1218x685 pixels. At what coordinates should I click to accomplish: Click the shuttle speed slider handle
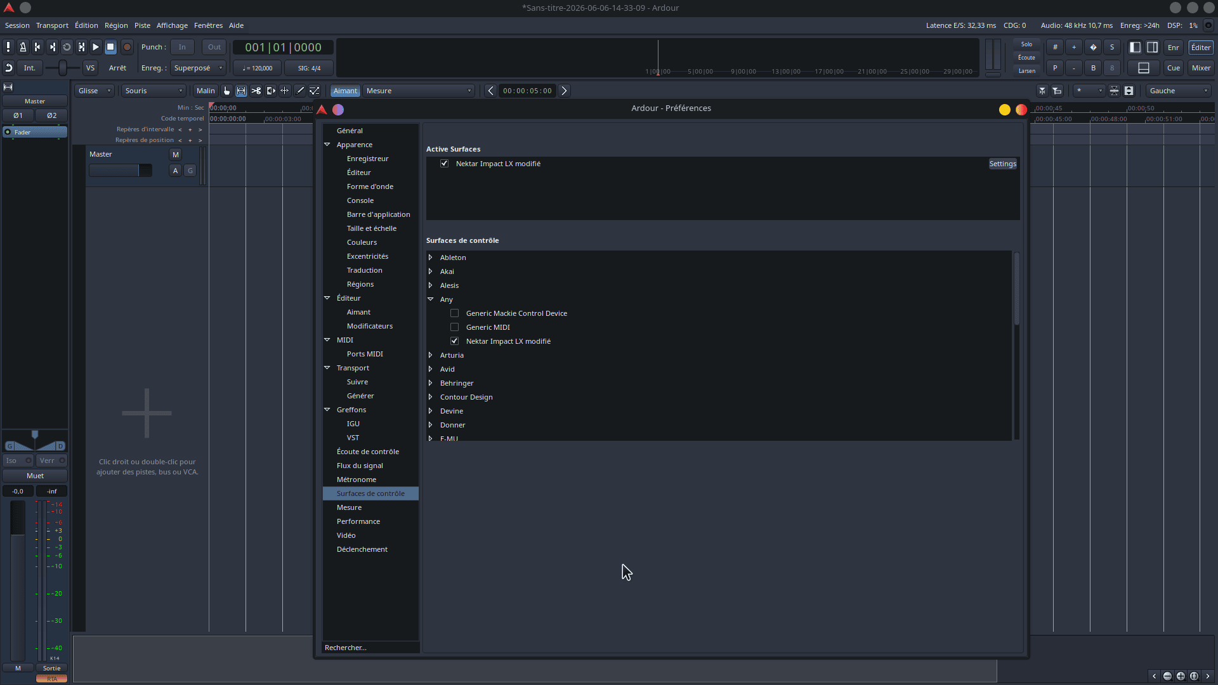[62, 68]
